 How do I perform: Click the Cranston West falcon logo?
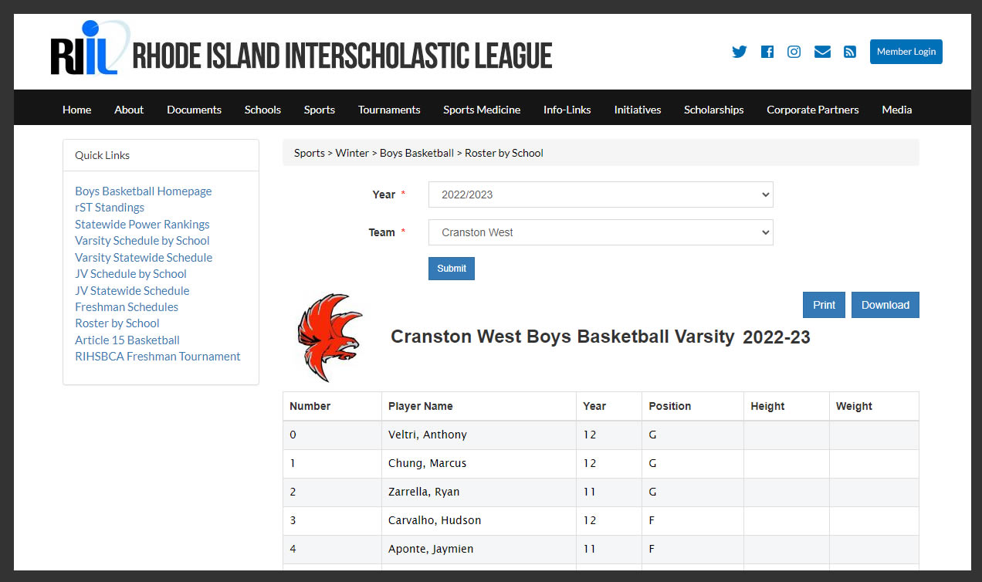[330, 337]
